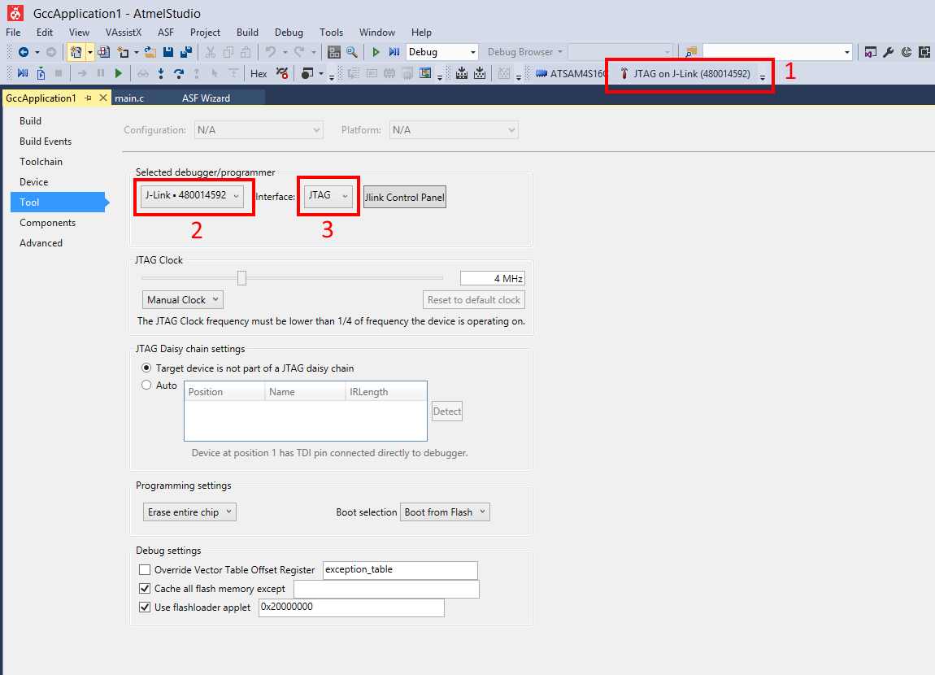The height and width of the screenshot is (675, 935).
Task: Open the JTAG interface dropdown
Action: (x=328, y=195)
